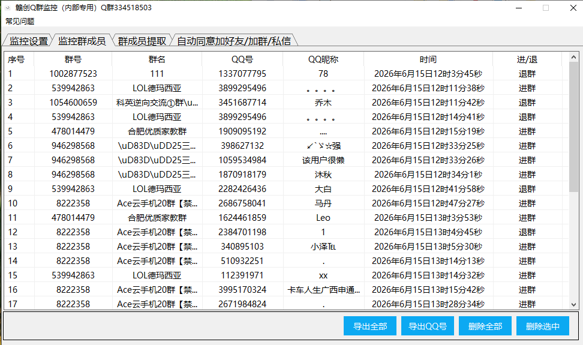Click time 2026年6月15日12时3分45秒
The width and height of the screenshot is (583, 345).
tap(428, 74)
